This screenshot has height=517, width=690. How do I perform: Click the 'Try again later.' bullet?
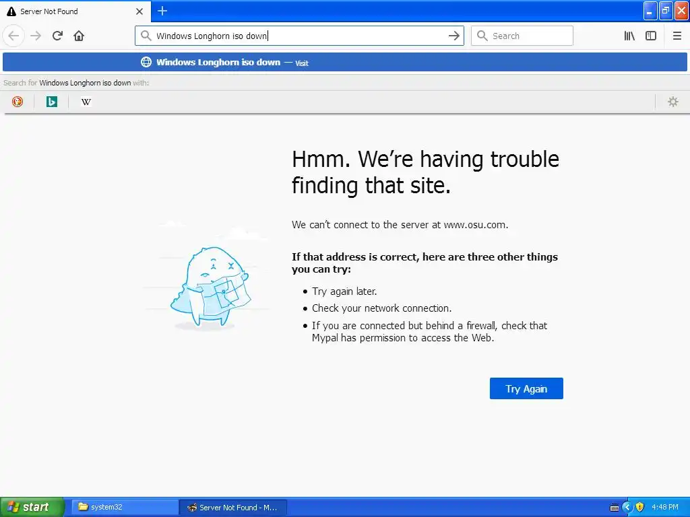[344, 291]
